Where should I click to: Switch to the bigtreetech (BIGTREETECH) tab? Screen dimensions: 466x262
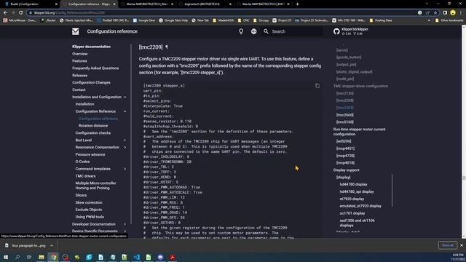[205, 4]
